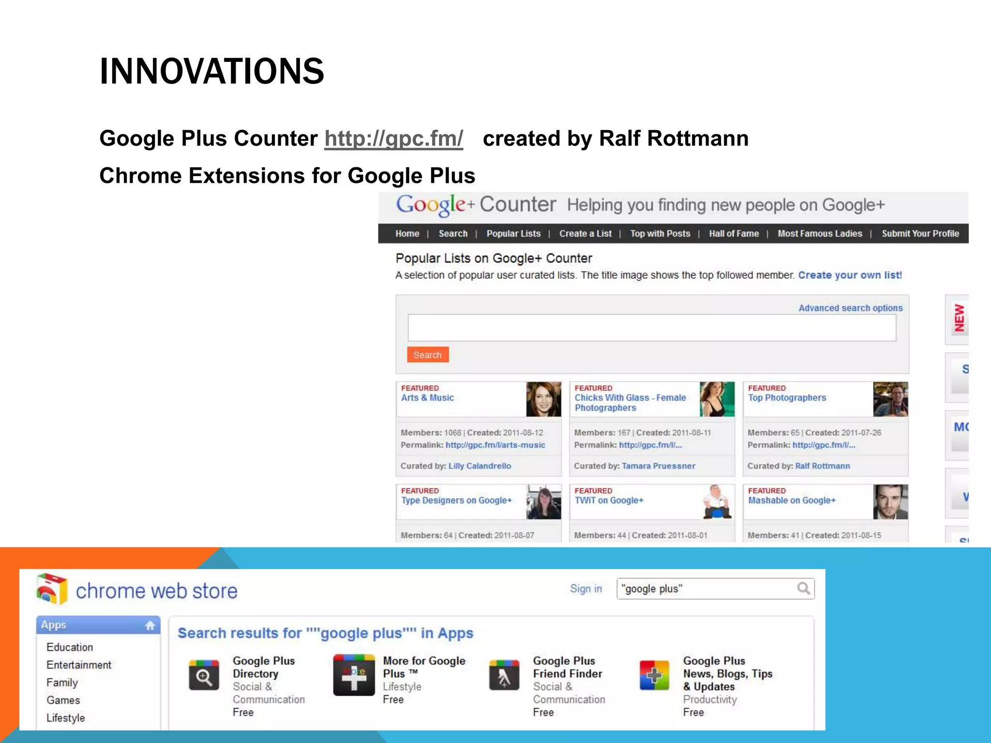This screenshot has height=743, width=991.
Task: Select Create a List menu item
Action: (586, 234)
